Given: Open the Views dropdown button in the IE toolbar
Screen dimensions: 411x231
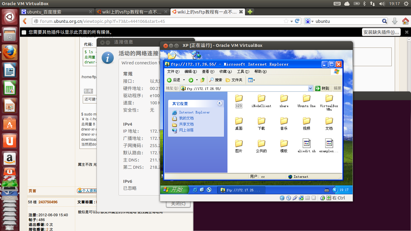Looking at the screenshot, I should coord(251,80).
